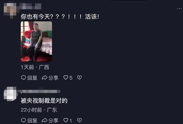Dislike the 广东 comment via broken heart
183x124 pixels.
pyautogui.click(x=79, y=120)
